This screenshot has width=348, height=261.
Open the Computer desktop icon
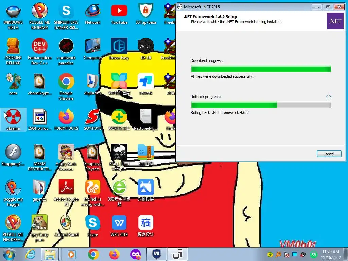point(92,49)
